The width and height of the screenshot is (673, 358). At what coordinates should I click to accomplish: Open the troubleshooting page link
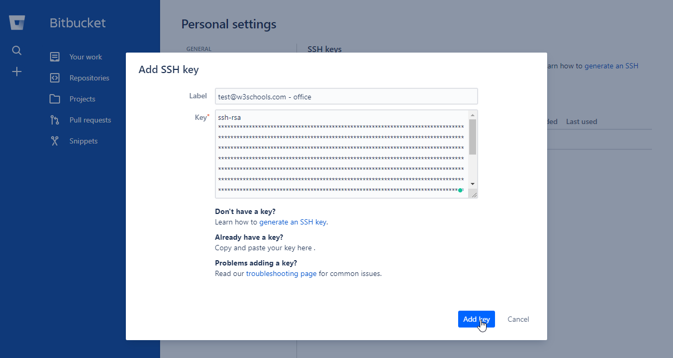click(x=281, y=273)
